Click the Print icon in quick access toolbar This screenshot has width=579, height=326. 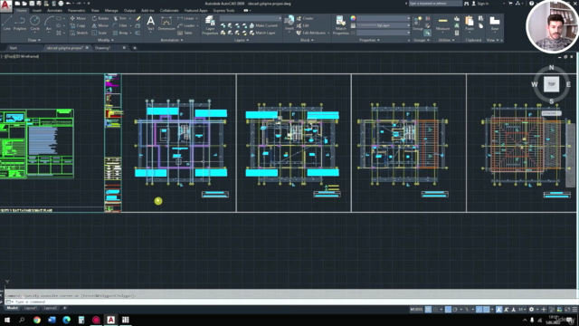61,4
